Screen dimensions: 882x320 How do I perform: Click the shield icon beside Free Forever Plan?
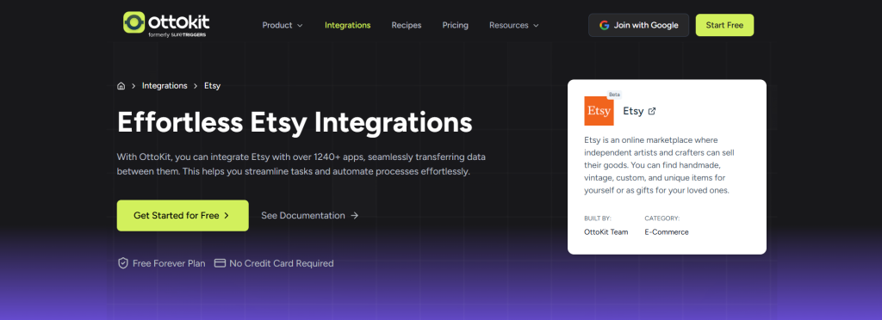[122, 263]
